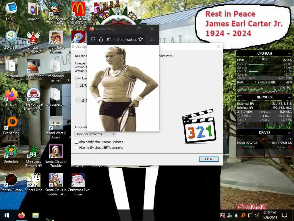Click the K-Lite 321 clapperboard logo

point(199,126)
